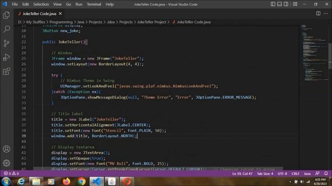332x186 pixels.
Task: Open the Edit menu
Action: coord(25,4)
